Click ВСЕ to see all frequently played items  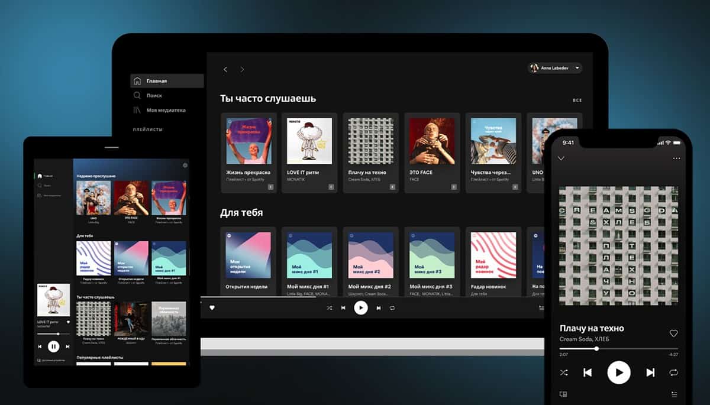[x=577, y=100]
